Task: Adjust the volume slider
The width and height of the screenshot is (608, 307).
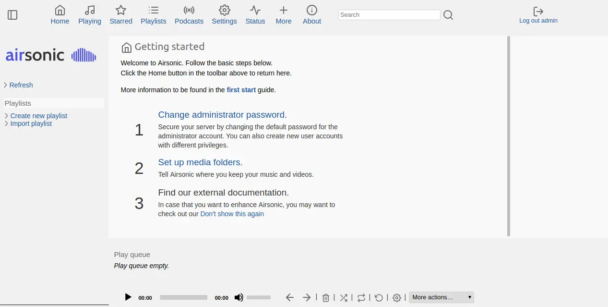Action: pyautogui.click(x=259, y=297)
